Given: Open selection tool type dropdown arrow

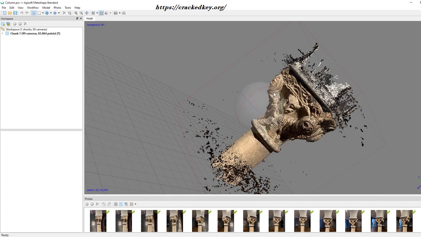Looking at the screenshot, I should pyautogui.click(x=43, y=13).
